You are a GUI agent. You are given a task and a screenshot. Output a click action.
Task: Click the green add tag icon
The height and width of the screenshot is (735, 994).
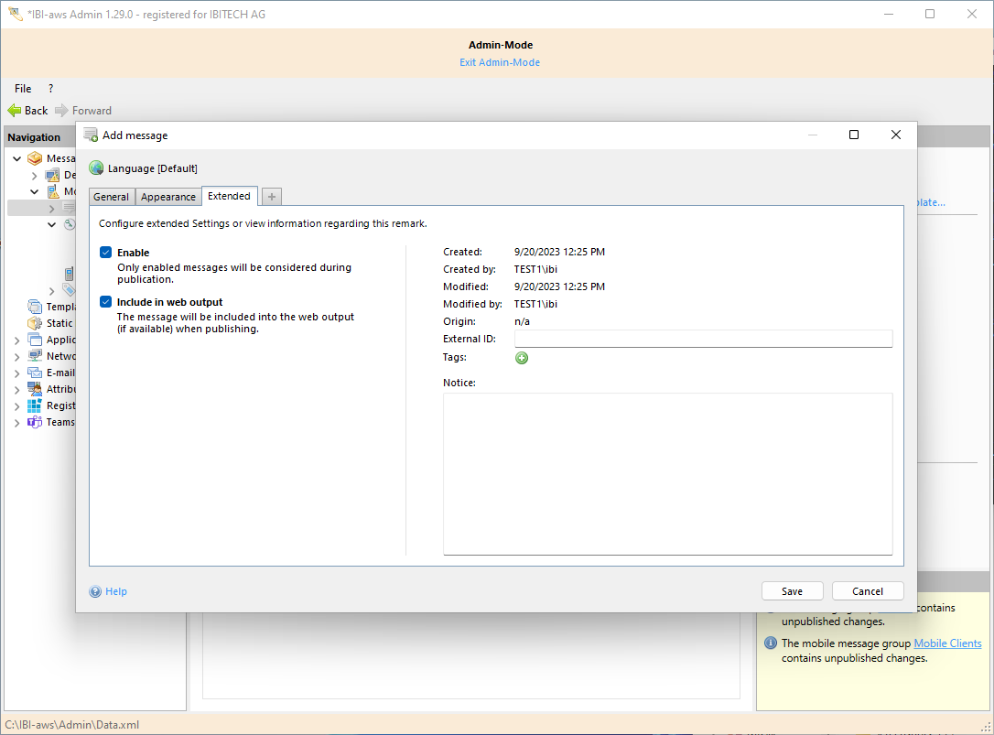point(522,358)
